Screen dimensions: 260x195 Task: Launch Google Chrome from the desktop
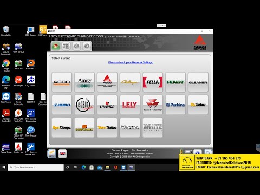6,66
